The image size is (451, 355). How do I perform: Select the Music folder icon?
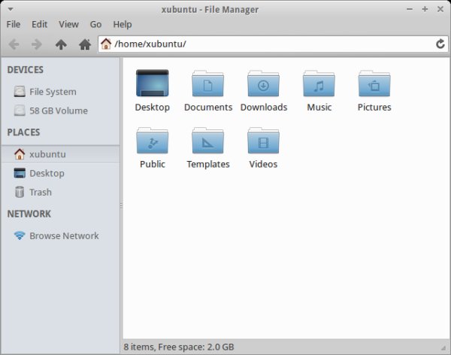pyautogui.click(x=319, y=83)
